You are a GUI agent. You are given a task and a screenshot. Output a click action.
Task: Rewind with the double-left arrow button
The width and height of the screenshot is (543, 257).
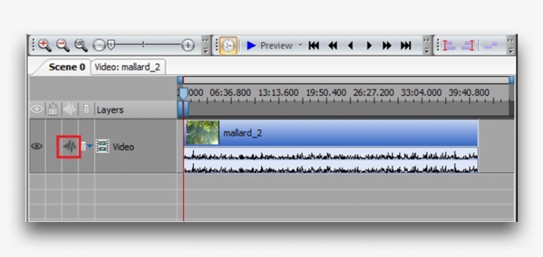332,46
